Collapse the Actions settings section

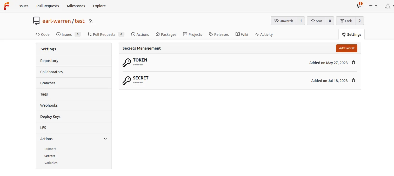pos(105,139)
